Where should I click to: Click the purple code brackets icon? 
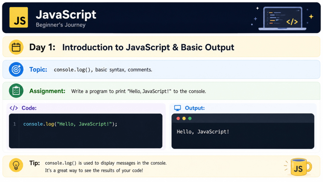(x=14, y=108)
